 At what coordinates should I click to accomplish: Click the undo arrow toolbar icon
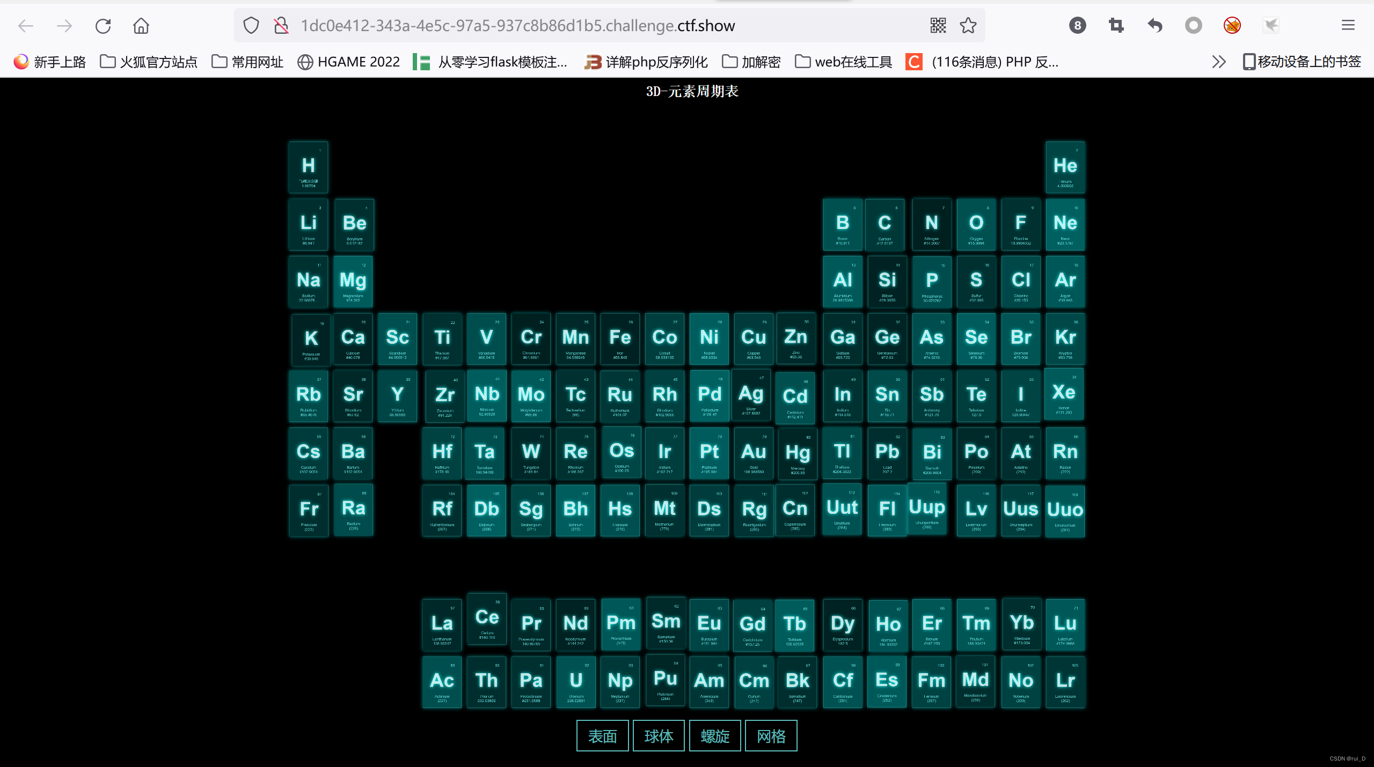[x=1154, y=26]
